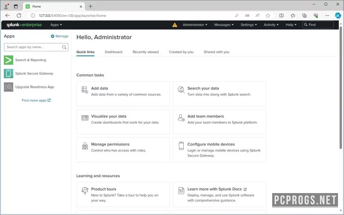Open the Find more apps link
The image size is (344, 215).
click(36, 100)
